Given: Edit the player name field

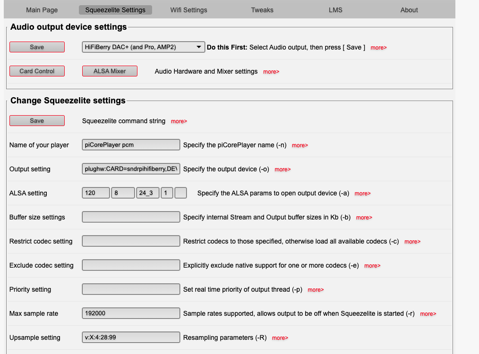Looking at the screenshot, I should (131, 144).
